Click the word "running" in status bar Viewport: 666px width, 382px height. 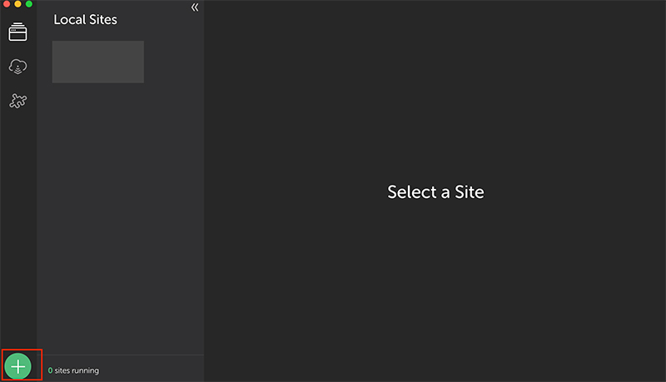[x=86, y=370]
